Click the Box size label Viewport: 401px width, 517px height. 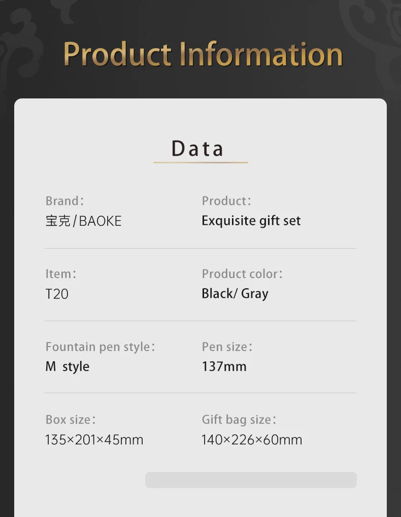(70, 420)
